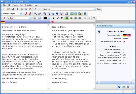
Task: Toggle stacked horizontal window layout
Action: pos(76,14)
